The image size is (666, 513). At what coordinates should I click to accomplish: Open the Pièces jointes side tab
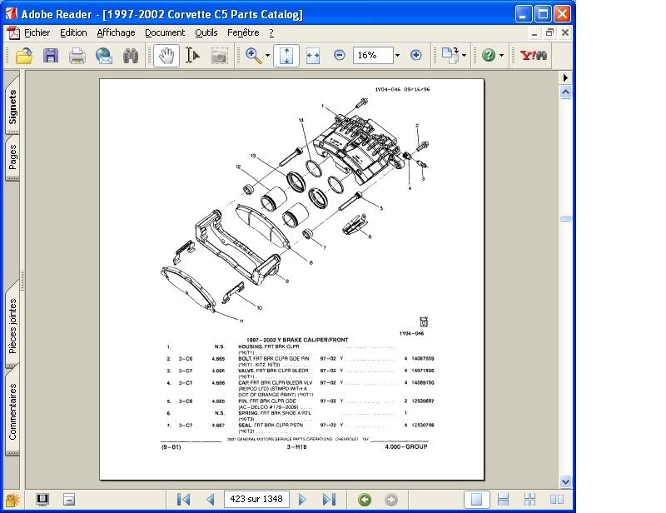pos(12,325)
